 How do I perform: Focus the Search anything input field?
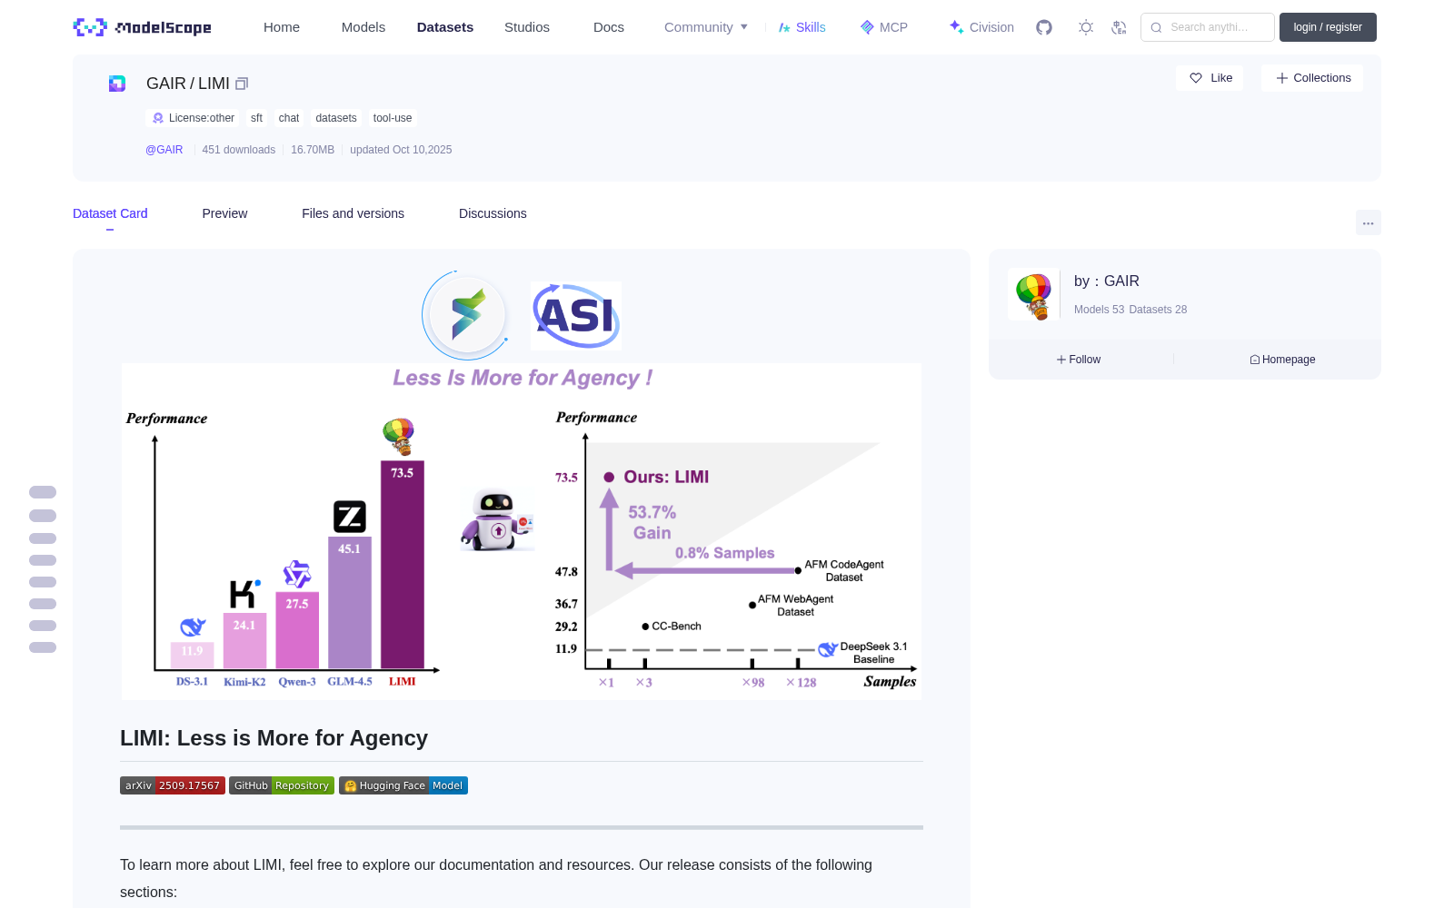point(1208,27)
